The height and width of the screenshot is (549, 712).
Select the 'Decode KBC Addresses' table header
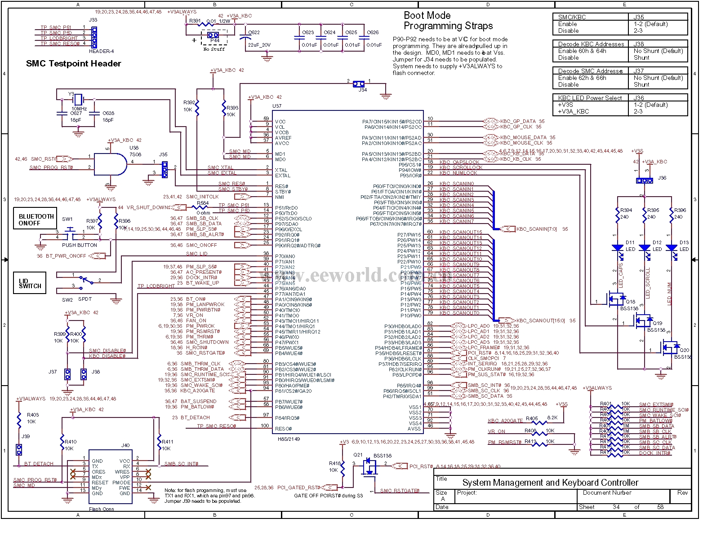591,44
